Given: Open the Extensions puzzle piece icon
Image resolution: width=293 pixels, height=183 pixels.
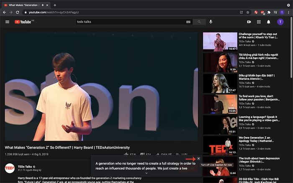Looking at the screenshot, I should tap(269, 12).
